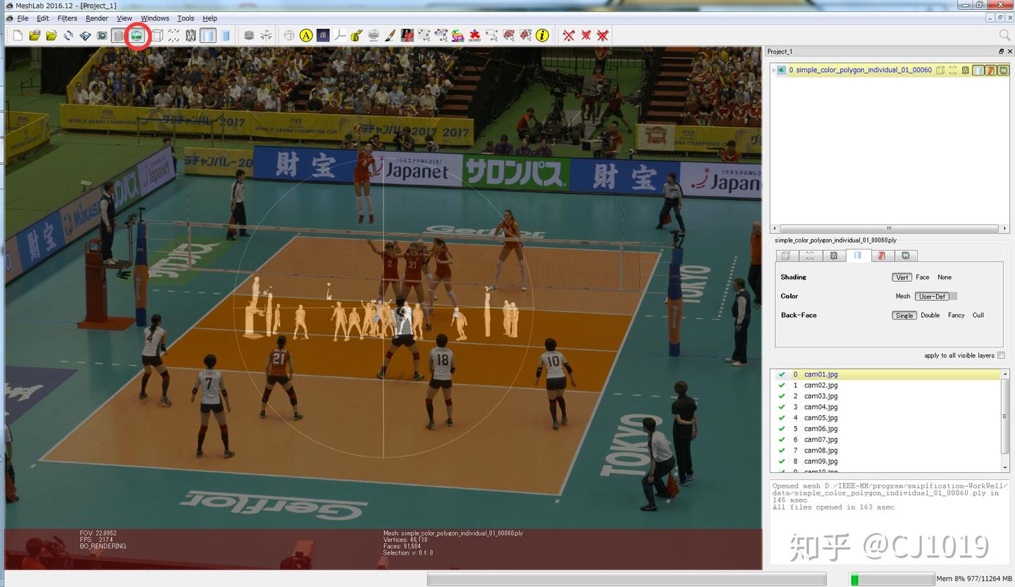Image resolution: width=1015 pixels, height=587 pixels.
Task: Click the blue cylinder toolbar icon
Action: [x=226, y=35]
